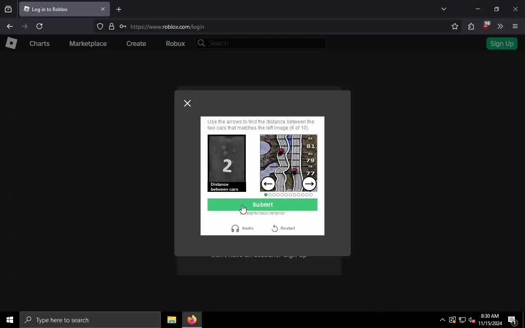Open the Robux page
The image size is (525, 328).
(x=175, y=43)
